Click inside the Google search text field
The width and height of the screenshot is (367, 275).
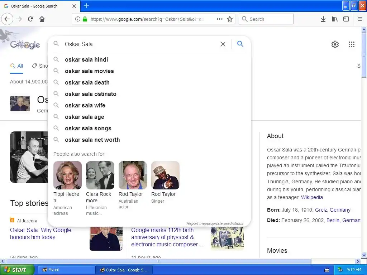point(140,44)
